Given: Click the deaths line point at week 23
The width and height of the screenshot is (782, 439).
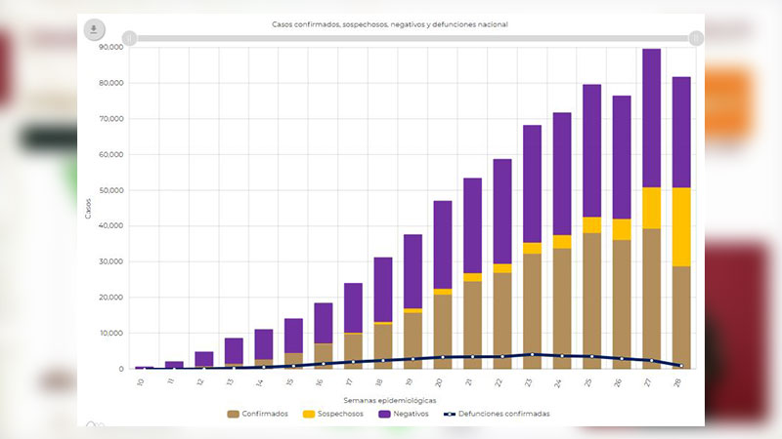Looking at the screenshot, I should (x=532, y=354).
